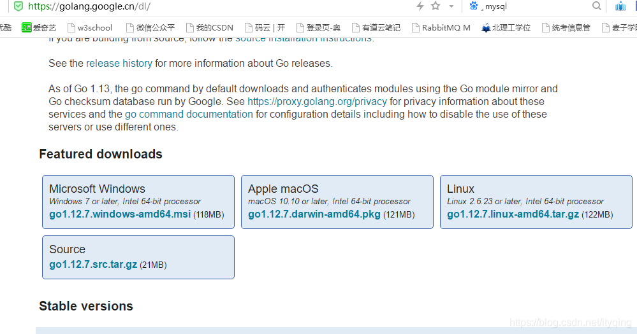Click the green security shield icon
The height and width of the screenshot is (334, 637).
pos(18,6)
